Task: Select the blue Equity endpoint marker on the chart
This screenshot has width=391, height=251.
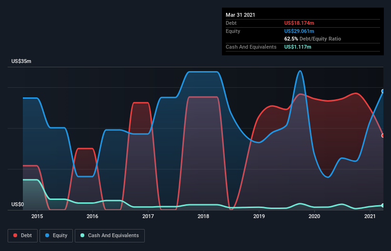Action: (x=383, y=91)
